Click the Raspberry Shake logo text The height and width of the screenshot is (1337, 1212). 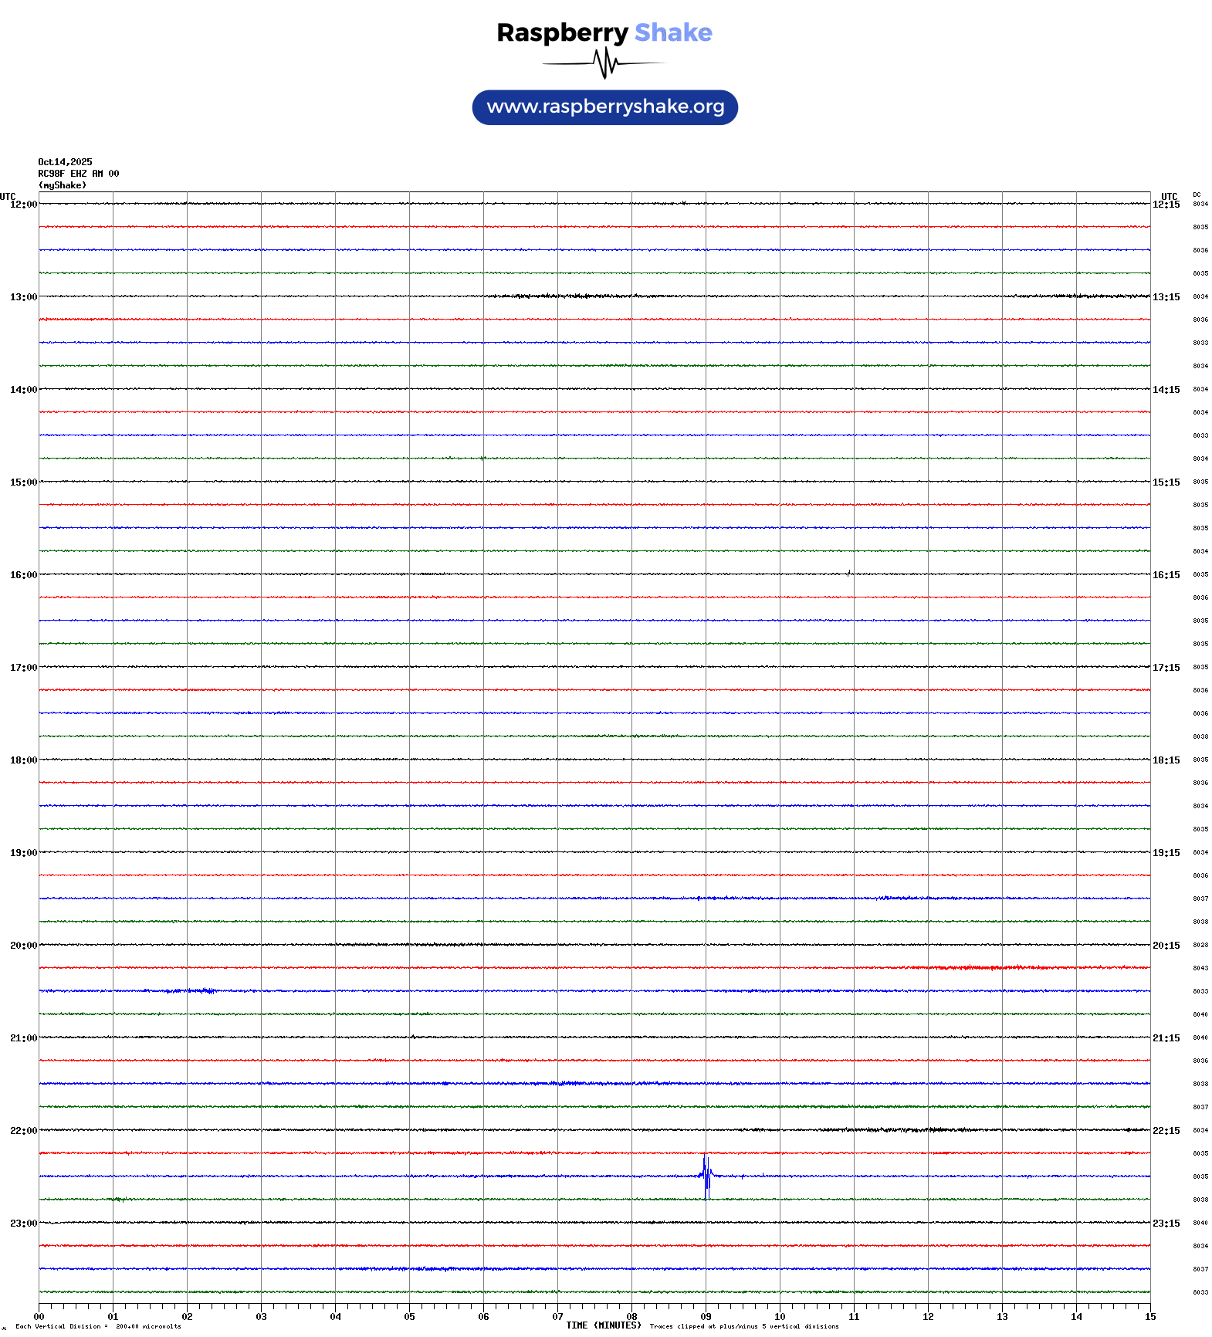604,32
